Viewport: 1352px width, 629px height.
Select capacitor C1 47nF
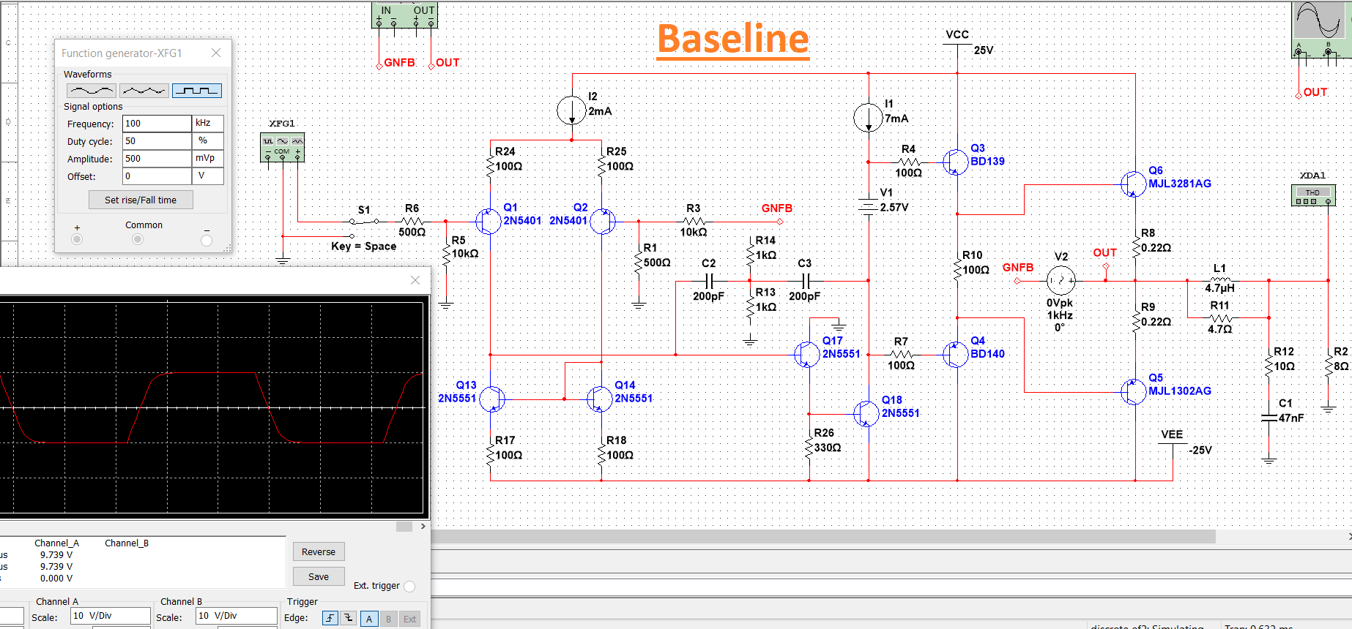coord(1269,418)
